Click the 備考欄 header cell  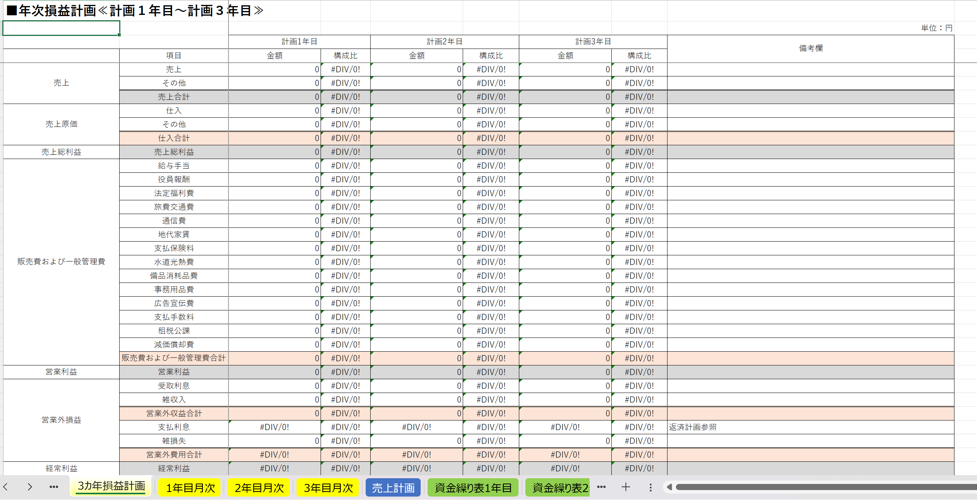pos(810,49)
